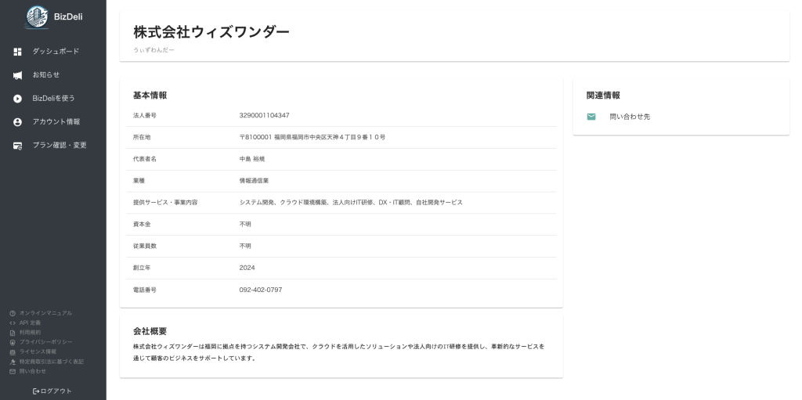
Task: Open account info via the person icon
Action: [17, 122]
